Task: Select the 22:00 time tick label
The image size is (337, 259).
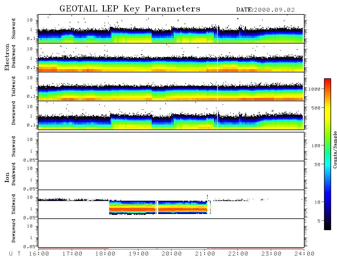Action: click(238, 254)
